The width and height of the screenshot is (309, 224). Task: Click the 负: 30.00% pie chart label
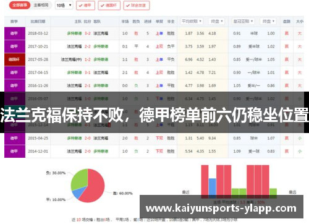pyautogui.click(x=56, y=173)
